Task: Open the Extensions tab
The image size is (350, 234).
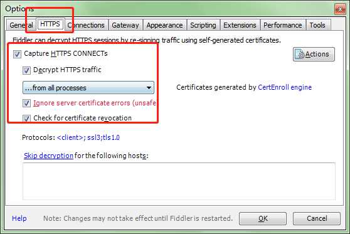Action: coord(240,25)
